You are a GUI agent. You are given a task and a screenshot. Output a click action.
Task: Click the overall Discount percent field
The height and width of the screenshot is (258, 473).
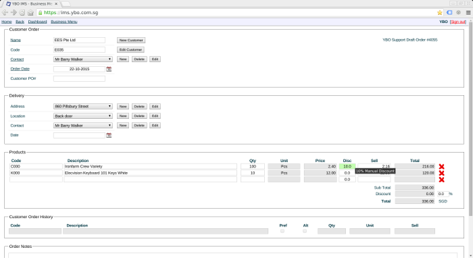[443, 194]
